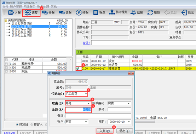Switch to the 1.允许记账 tab
The image size is (196, 134).
[10, 133]
